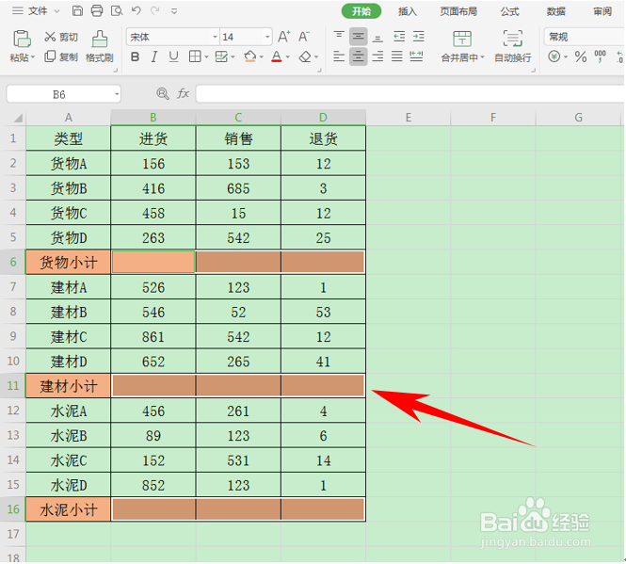
Task: Click the Borders grid icon
Action: [195, 56]
